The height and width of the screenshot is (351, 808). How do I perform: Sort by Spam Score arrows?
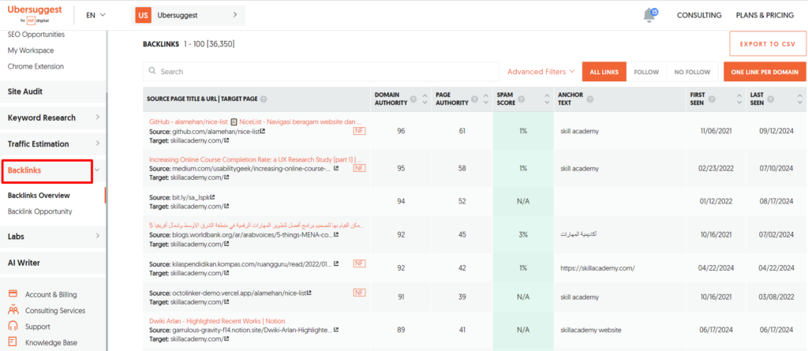tap(548, 99)
